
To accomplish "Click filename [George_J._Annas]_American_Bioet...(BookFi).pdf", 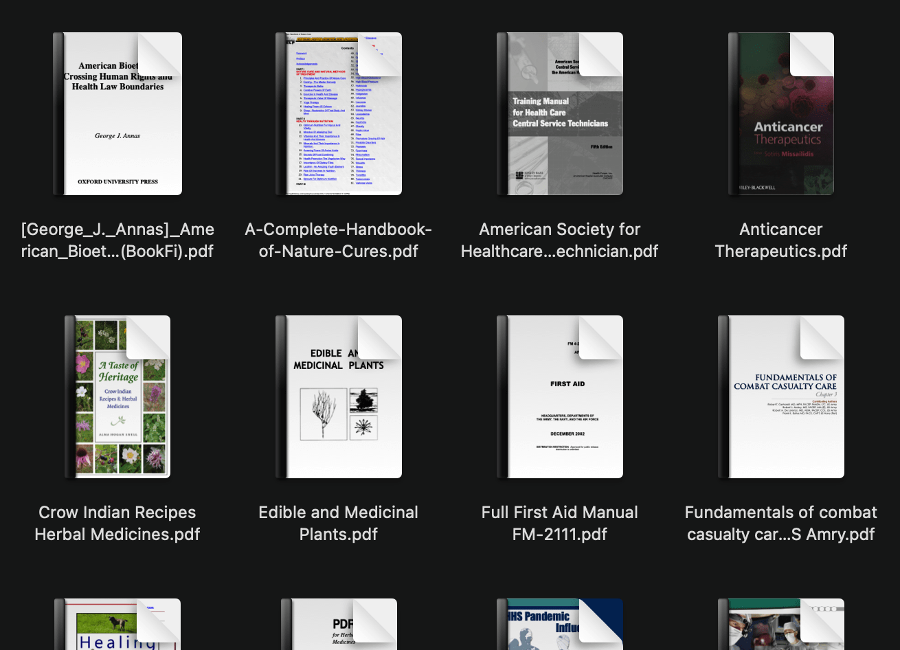I will (117, 240).
